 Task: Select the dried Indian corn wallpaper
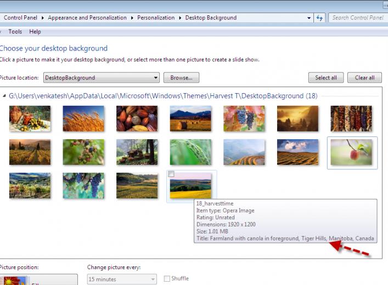[351, 118]
